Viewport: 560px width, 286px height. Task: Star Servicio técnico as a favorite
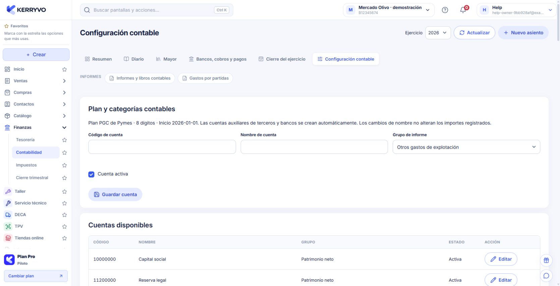[64, 203]
